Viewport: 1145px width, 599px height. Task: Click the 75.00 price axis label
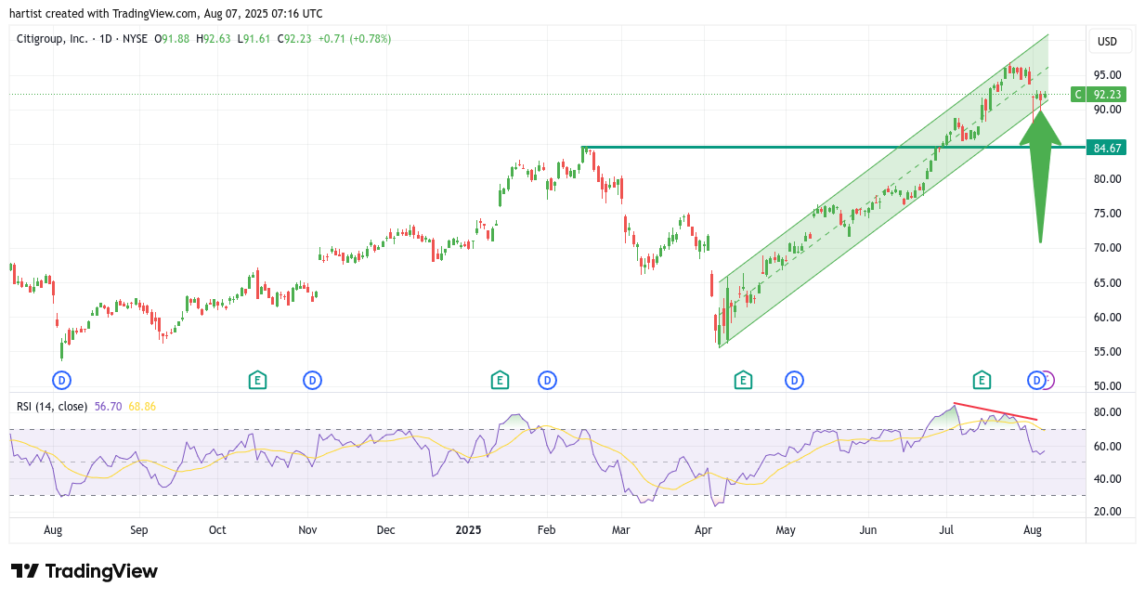pyautogui.click(x=1107, y=214)
